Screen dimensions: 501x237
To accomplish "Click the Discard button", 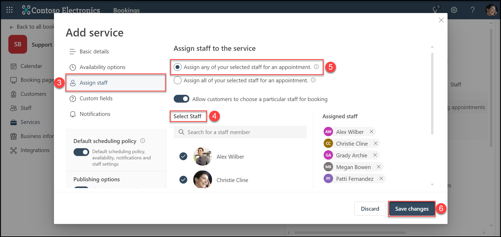I will (x=370, y=209).
